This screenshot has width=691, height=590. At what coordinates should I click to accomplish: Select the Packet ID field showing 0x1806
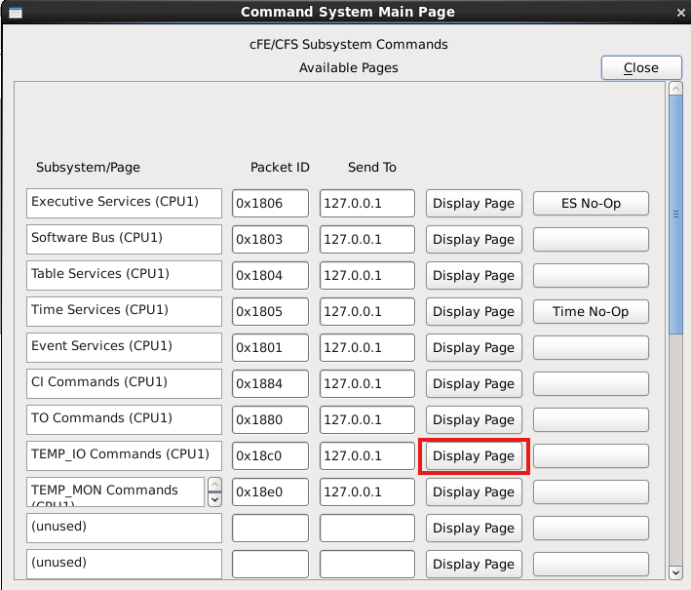pos(270,204)
